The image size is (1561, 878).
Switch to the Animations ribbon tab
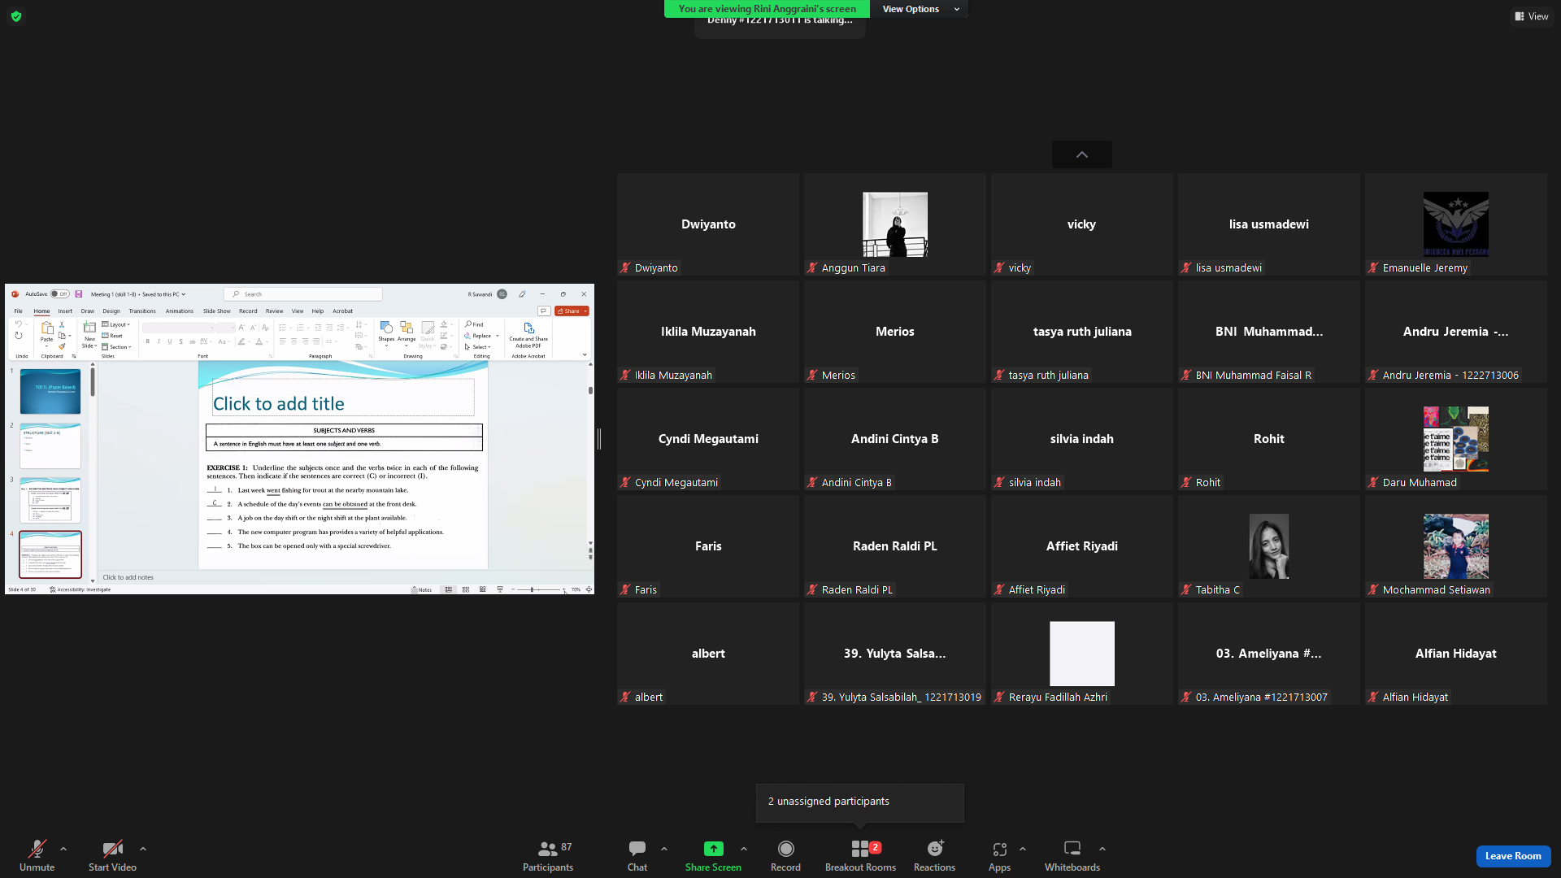pos(180,311)
